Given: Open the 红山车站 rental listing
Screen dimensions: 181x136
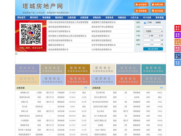Looking at the screenshot, I should (x=100, y=111).
